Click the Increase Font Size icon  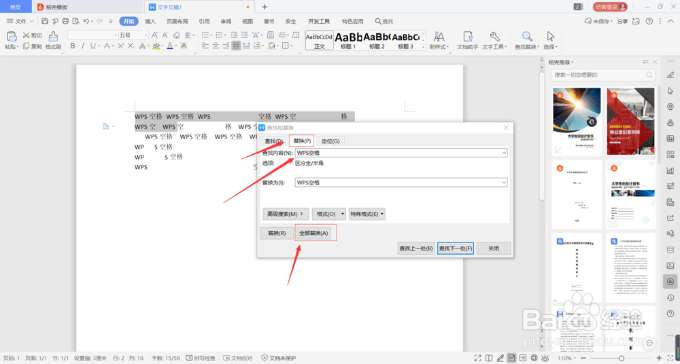click(154, 35)
